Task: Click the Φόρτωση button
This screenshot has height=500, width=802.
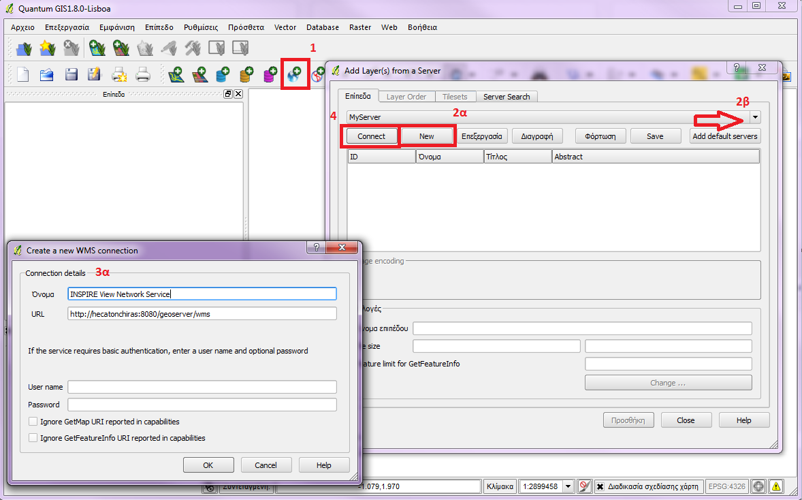Action: point(600,136)
